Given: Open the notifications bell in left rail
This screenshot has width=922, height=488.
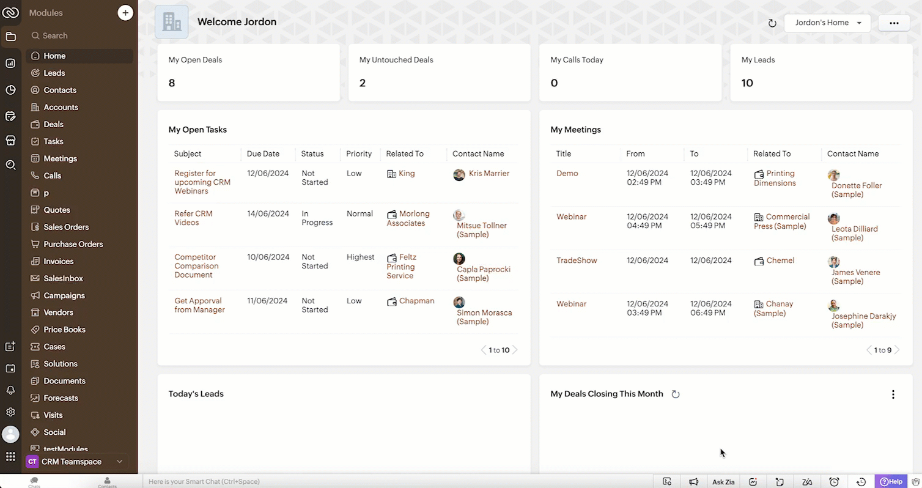Looking at the screenshot, I should pyautogui.click(x=10, y=390).
